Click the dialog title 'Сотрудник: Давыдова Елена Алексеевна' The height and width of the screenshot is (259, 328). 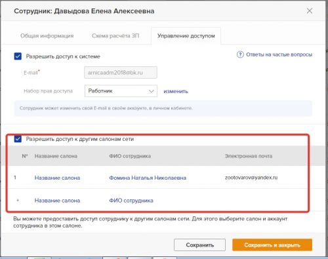pos(84,11)
